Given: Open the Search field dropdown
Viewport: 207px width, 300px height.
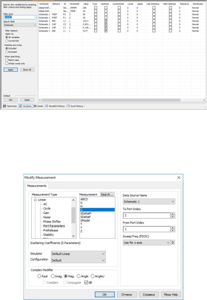Looking at the screenshot, I should pos(35,25).
